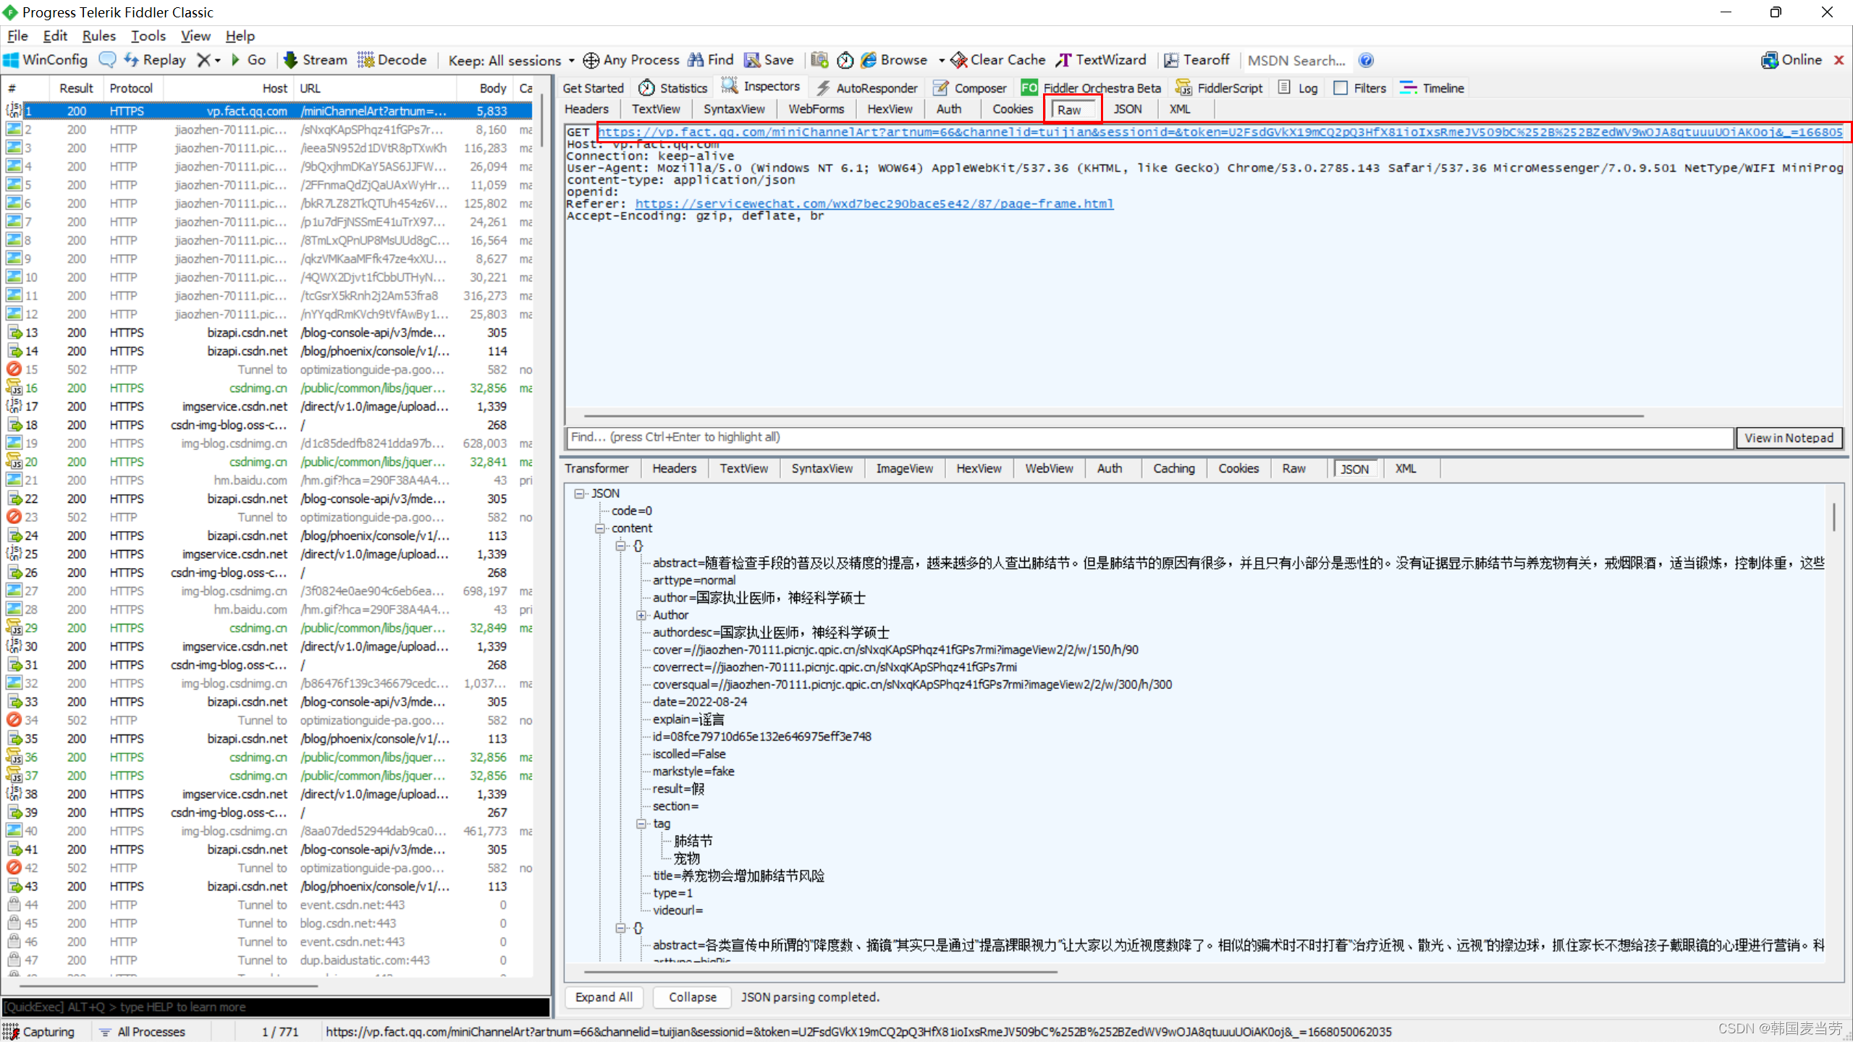Click the Any Process target icon

click(x=591, y=60)
